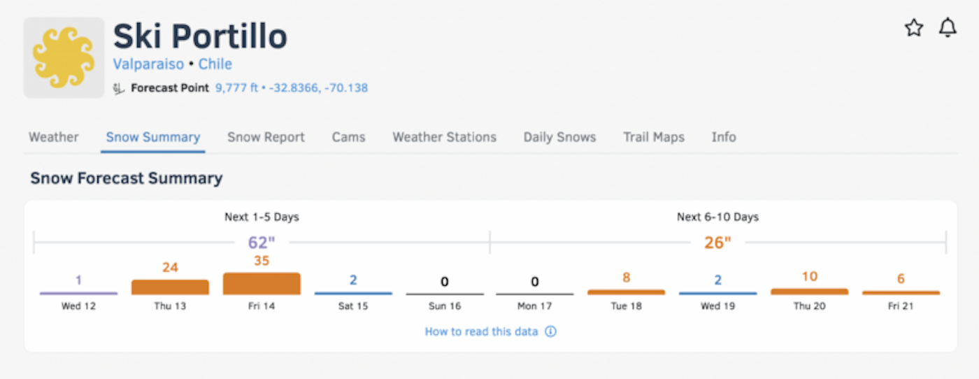Viewport: 979px width, 379px height.
Task: Select the Info tab
Action: coord(724,137)
